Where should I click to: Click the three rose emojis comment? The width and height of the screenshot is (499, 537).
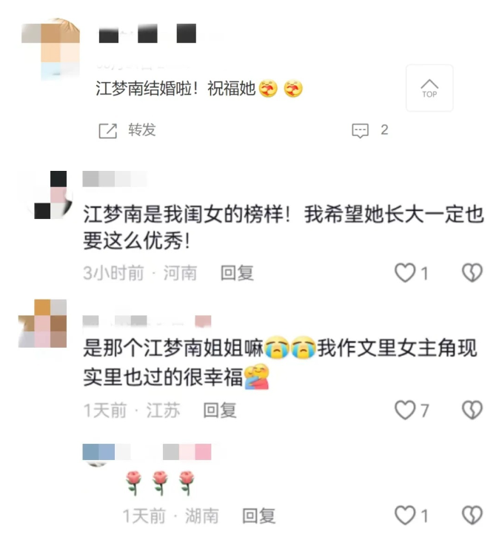161,483
